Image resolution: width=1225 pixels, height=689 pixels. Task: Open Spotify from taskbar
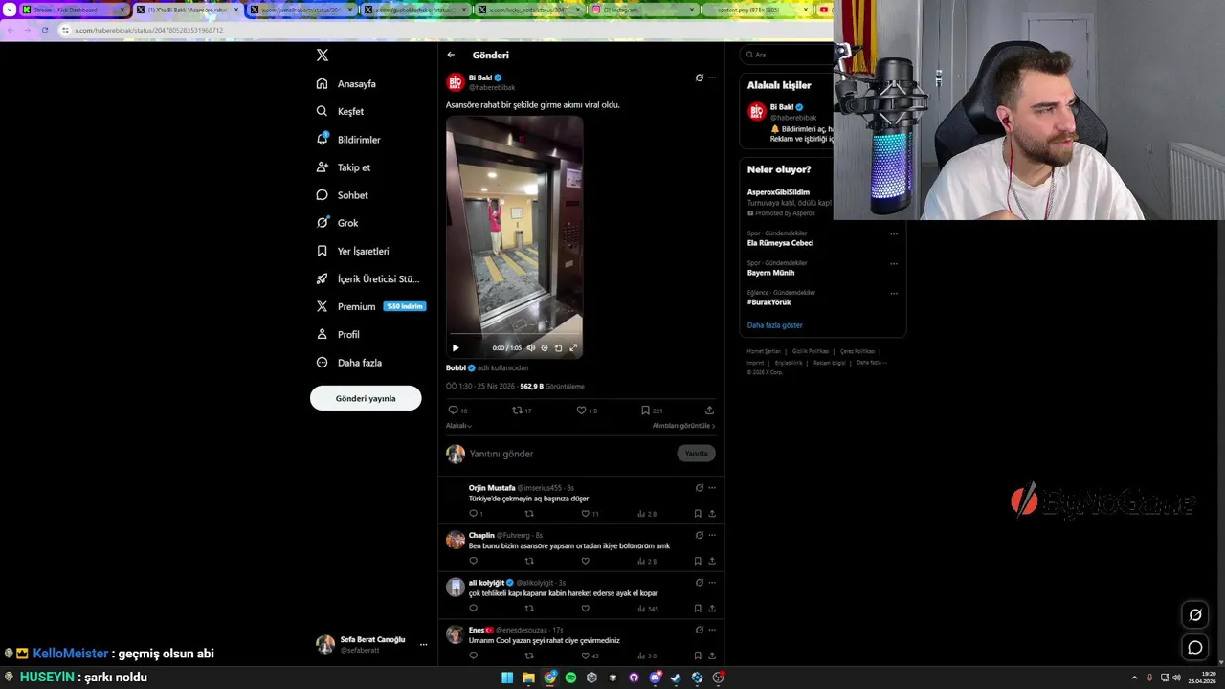click(x=570, y=678)
